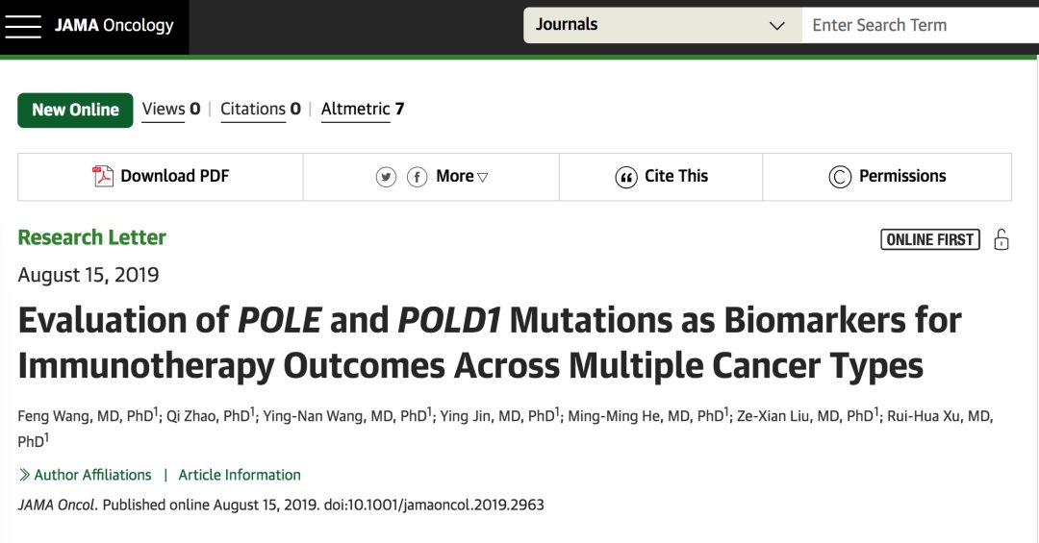Open the Citations metric link

[260, 110]
